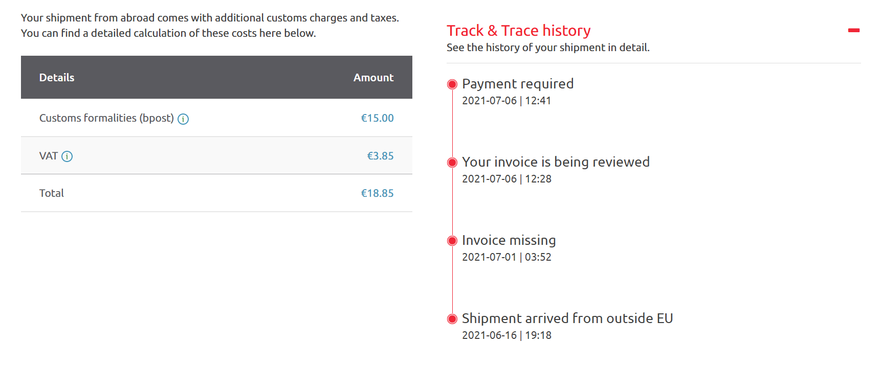Click the Track & Trace history heading
This screenshot has width=882, height=389.
tap(518, 31)
